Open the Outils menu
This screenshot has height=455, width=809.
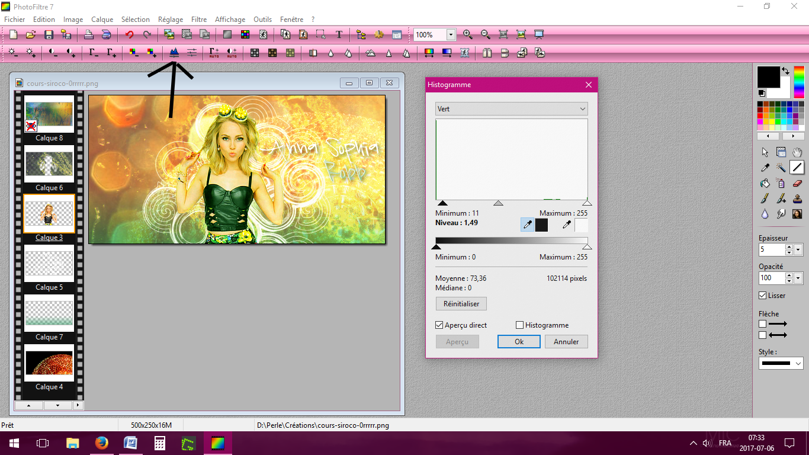[263, 20]
